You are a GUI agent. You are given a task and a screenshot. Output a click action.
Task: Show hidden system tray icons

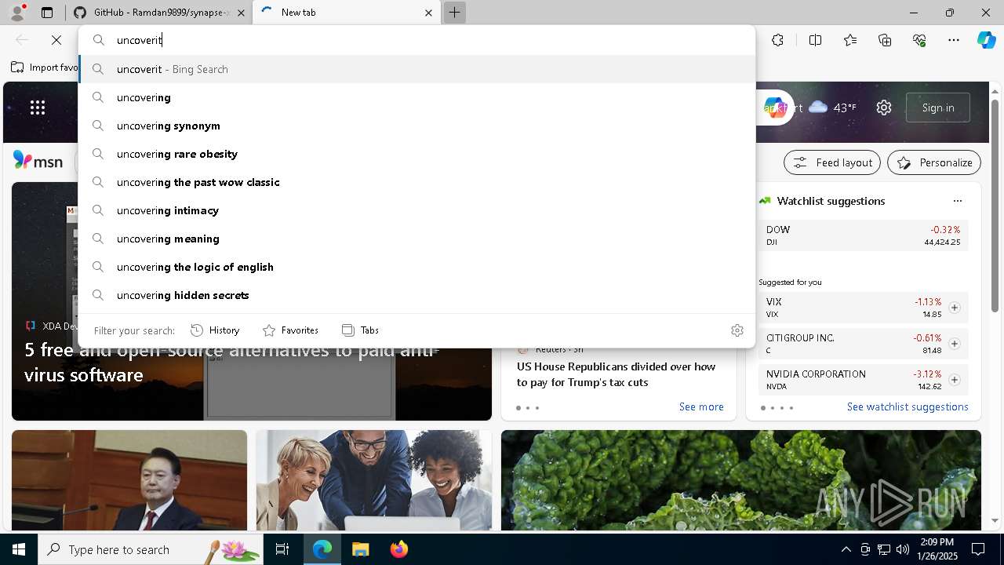[x=846, y=549]
